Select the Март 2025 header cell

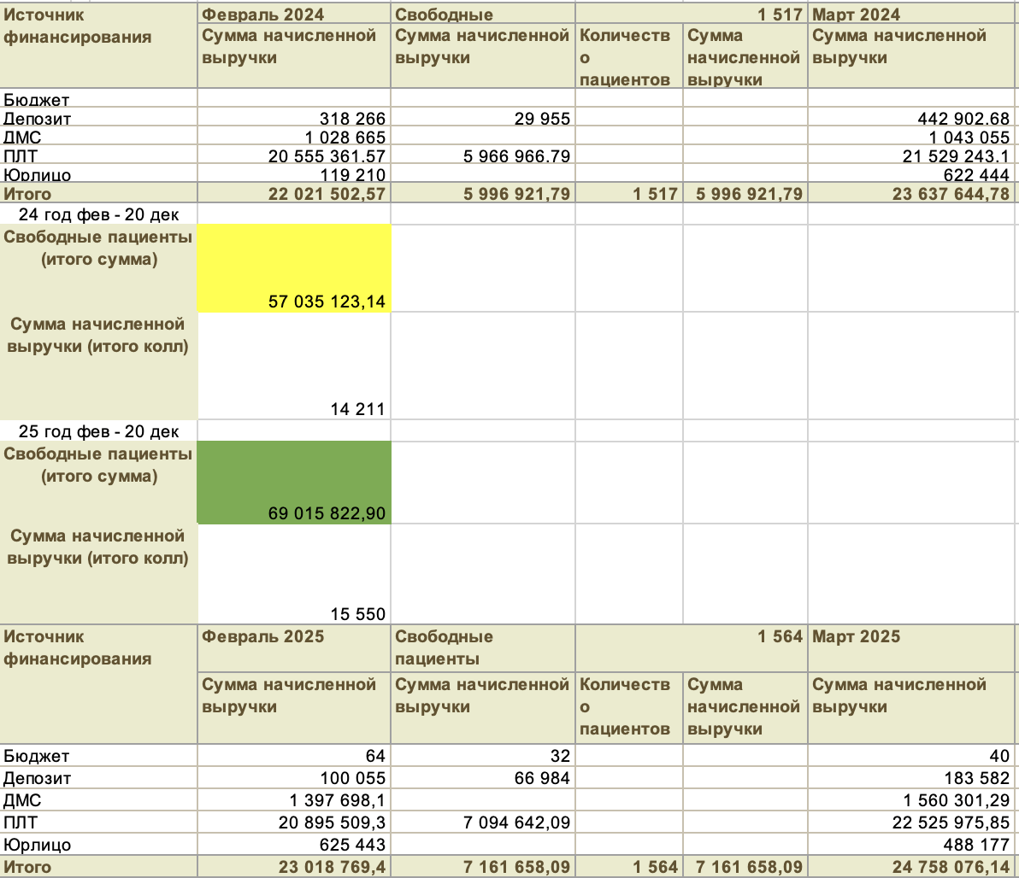coord(912,648)
